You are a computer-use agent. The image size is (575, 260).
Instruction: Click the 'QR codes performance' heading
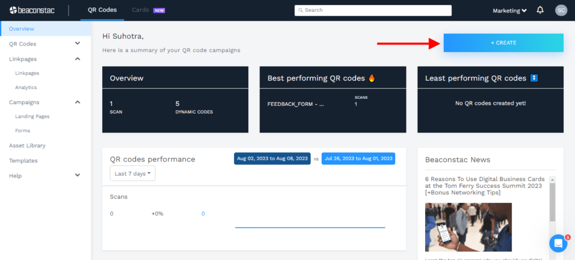tap(153, 159)
